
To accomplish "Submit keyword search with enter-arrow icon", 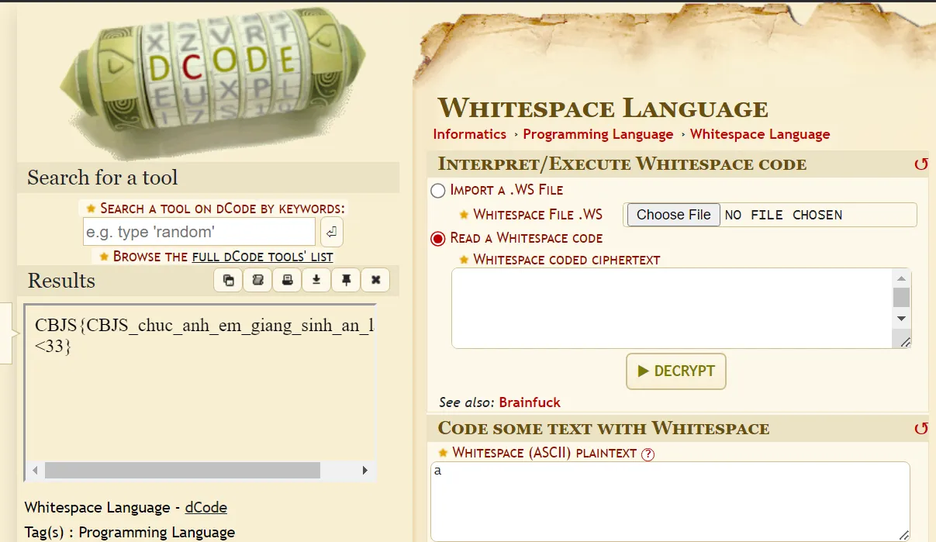I will click(x=331, y=232).
